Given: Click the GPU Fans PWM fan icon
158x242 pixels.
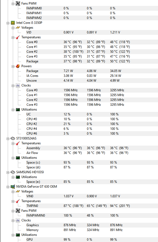Looking at the screenshot, I should tap(18, 211).
